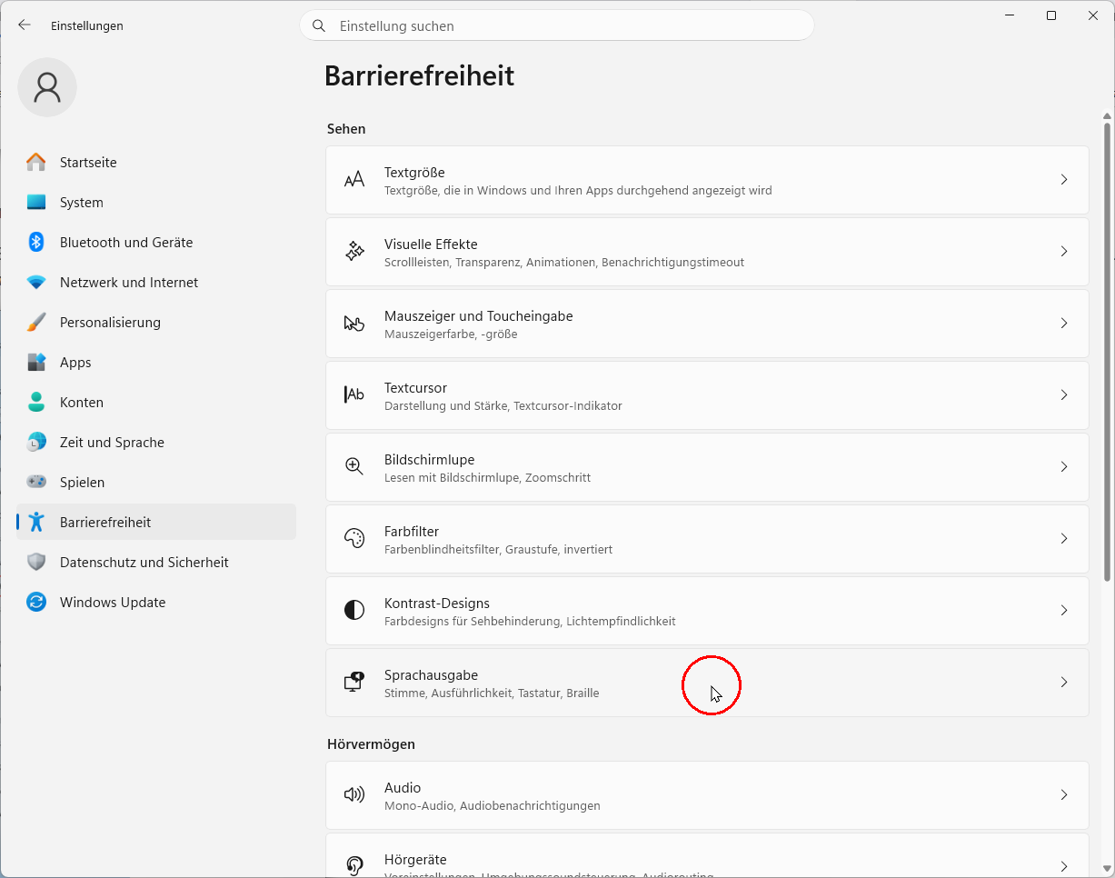
Task: Open Mauszeiger und Toucheingabe chevron
Action: pyautogui.click(x=1064, y=324)
